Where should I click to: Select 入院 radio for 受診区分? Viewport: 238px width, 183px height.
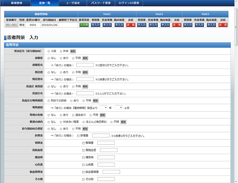49,51
